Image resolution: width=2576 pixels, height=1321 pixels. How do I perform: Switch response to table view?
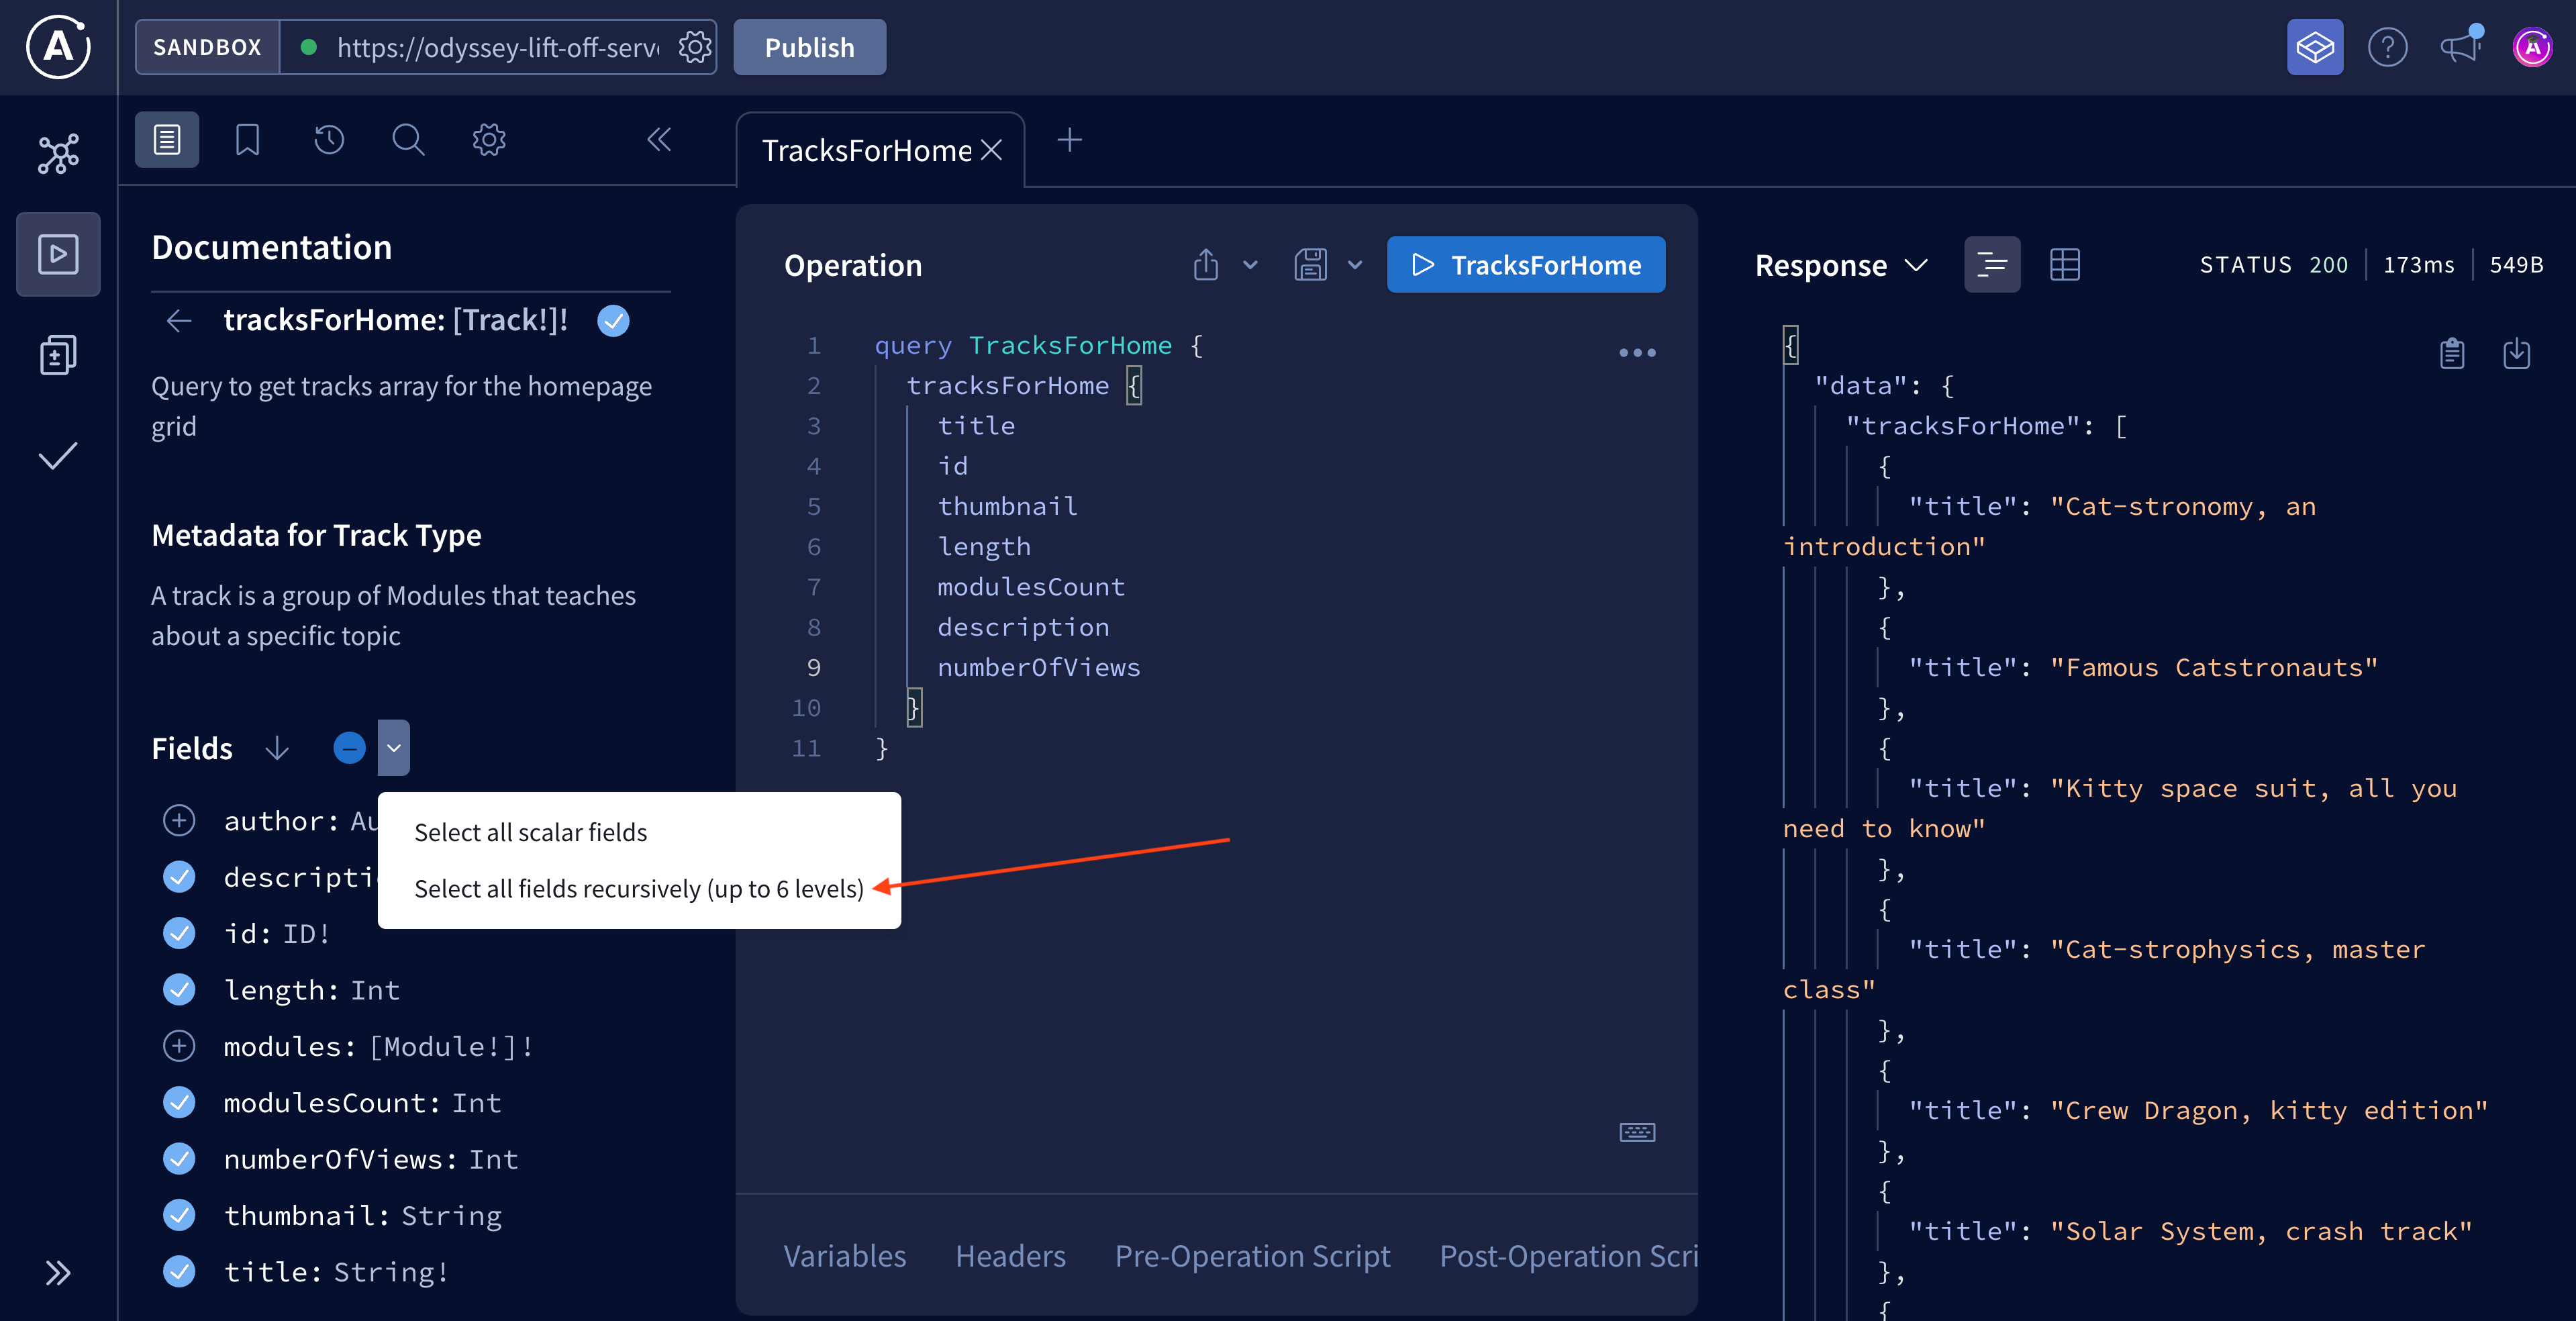(x=2064, y=264)
